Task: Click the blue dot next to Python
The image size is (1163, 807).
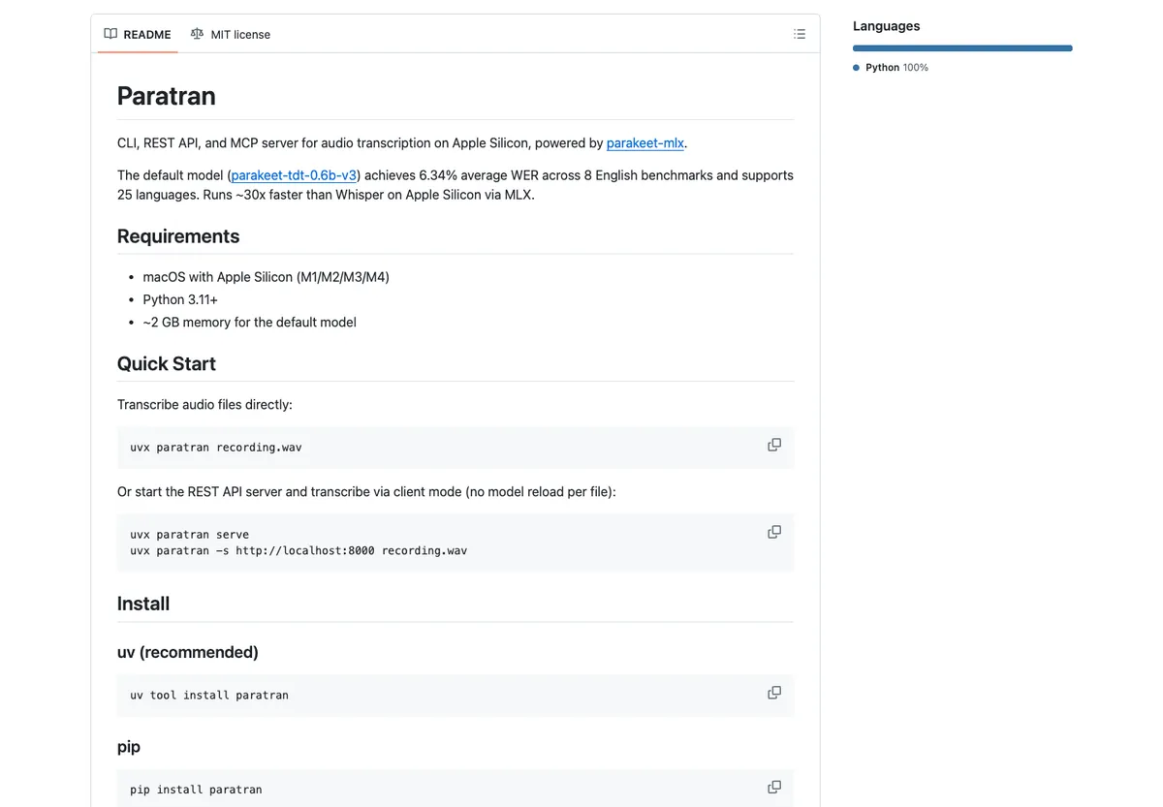Action: (857, 68)
